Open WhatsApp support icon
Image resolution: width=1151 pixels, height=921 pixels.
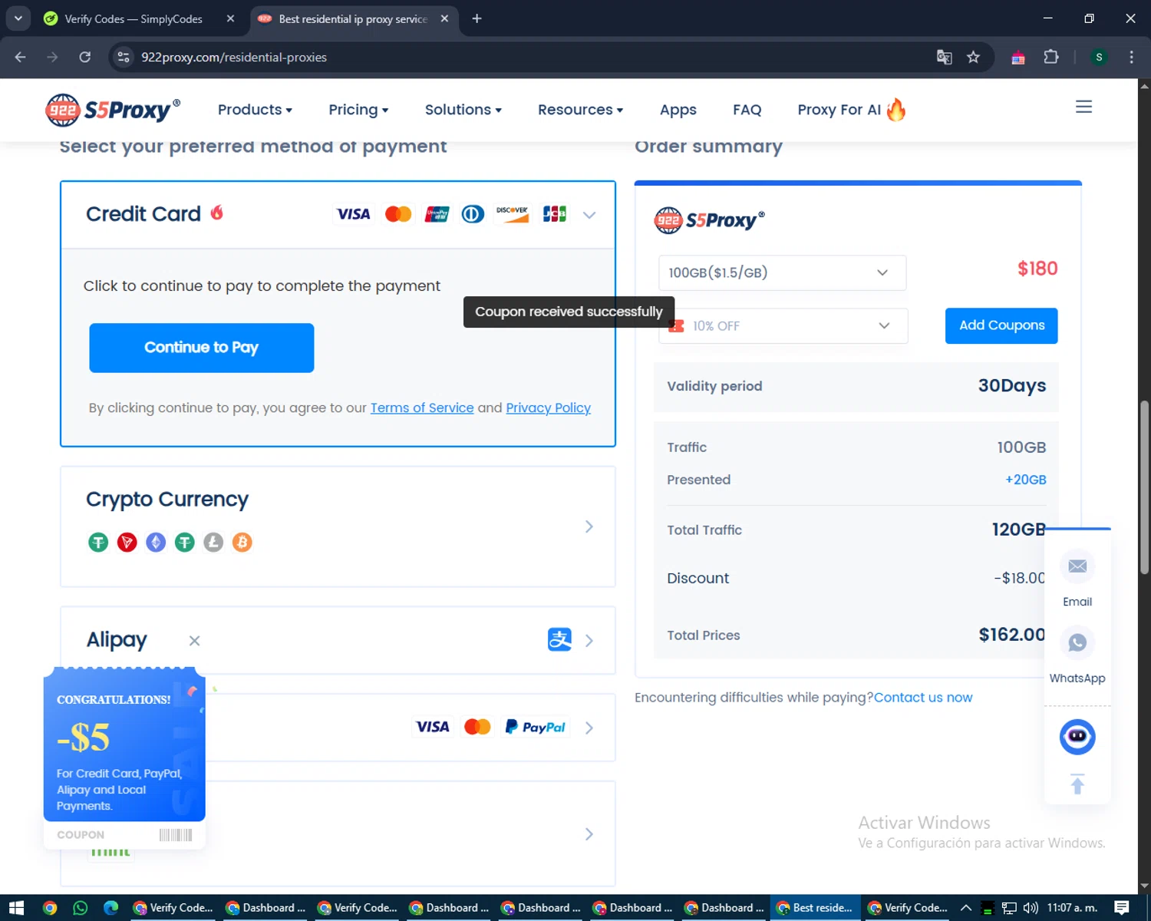1077,642
